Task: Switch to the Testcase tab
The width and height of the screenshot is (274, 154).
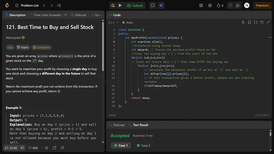Action: [x=117, y=125]
